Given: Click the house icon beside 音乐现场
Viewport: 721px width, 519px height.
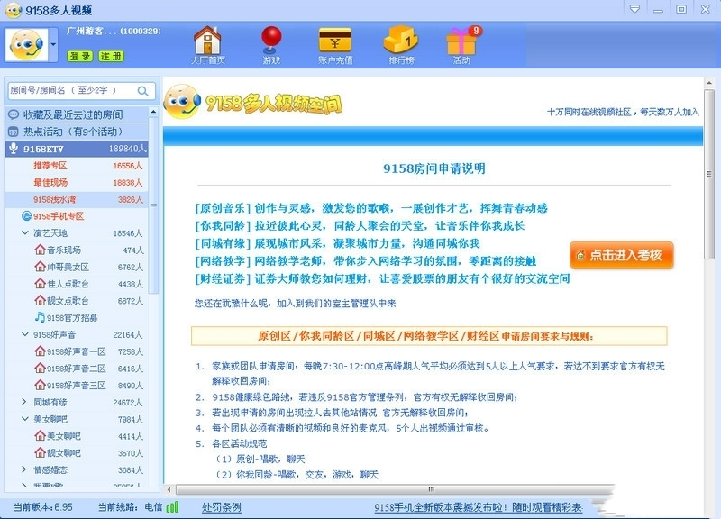Looking at the screenshot, I should (40, 250).
